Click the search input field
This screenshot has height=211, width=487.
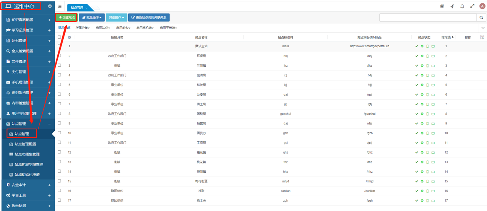(x=428, y=18)
